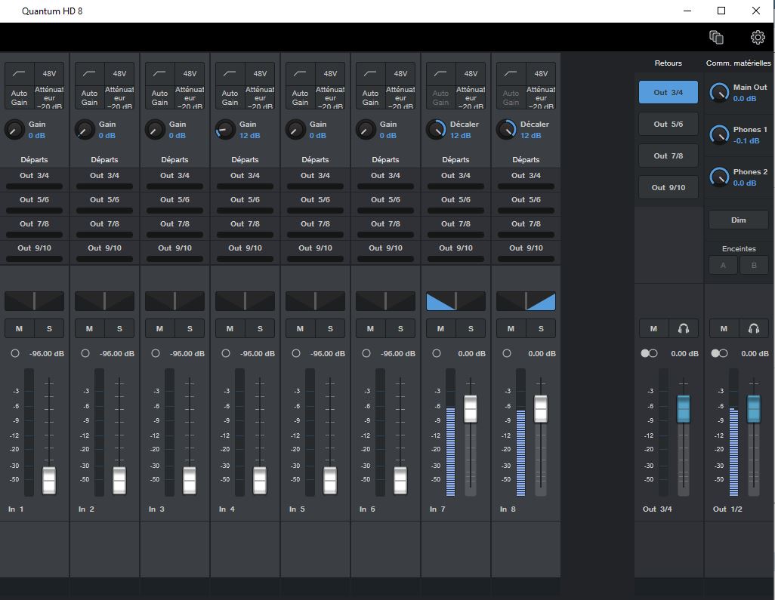Select speaker set B under Enceintes
This screenshot has height=600, width=775.
coord(755,265)
